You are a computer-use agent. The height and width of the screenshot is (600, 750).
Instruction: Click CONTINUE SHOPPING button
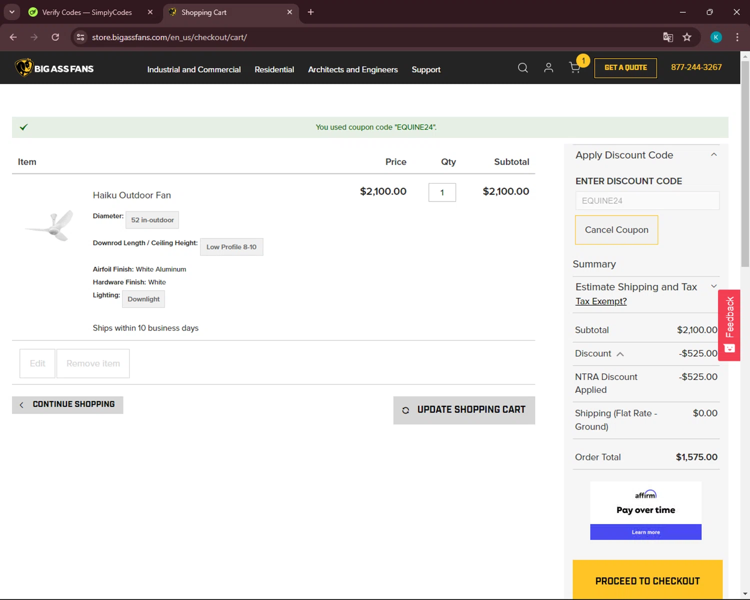(x=67, y=404)
